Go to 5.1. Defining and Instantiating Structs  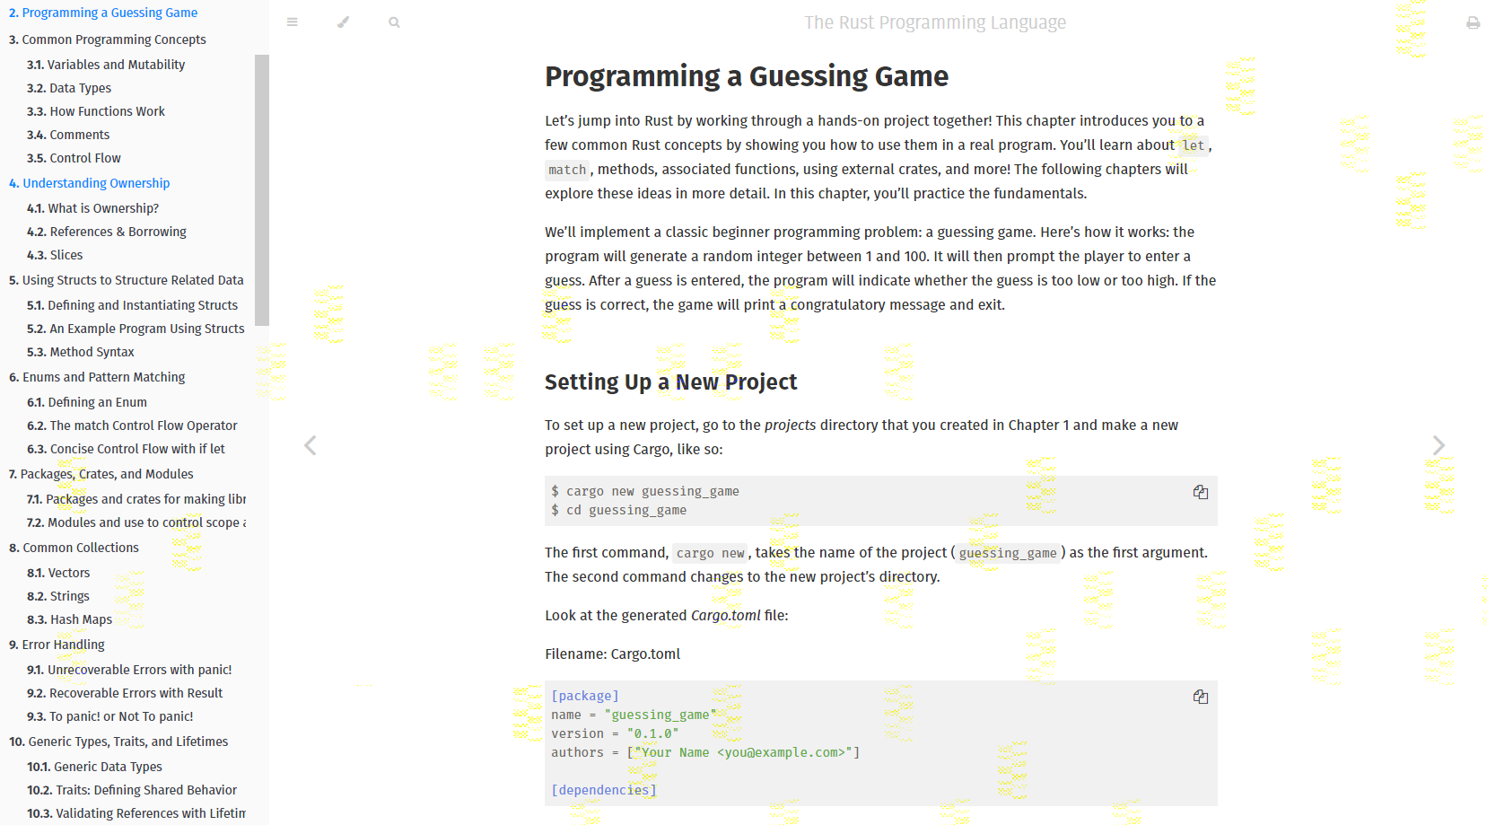(x=133, y=305)
